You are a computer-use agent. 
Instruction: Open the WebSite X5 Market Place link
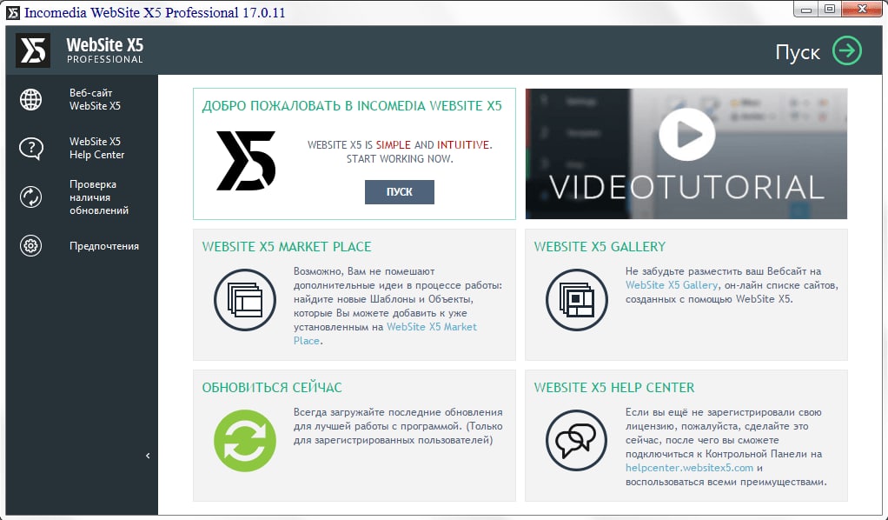click(x=385, y=333)
